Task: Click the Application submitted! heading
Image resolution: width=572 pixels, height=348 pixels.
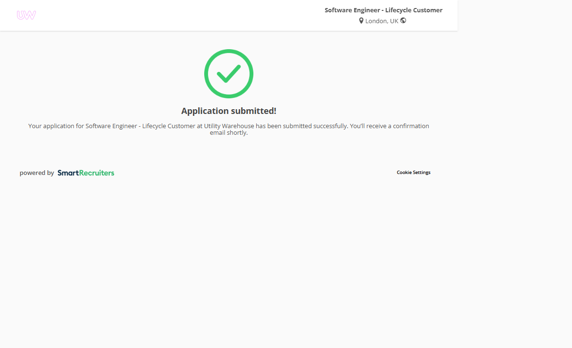Action: pyautogui.click(x=229, y=111)
